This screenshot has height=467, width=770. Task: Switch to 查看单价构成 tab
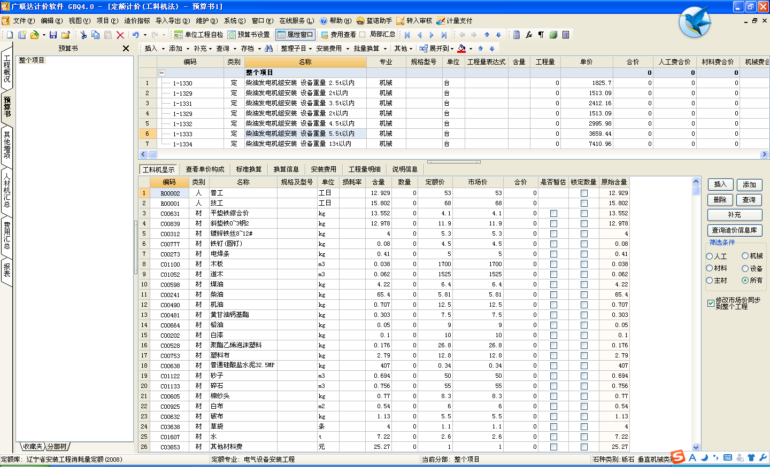coord(205,169)
